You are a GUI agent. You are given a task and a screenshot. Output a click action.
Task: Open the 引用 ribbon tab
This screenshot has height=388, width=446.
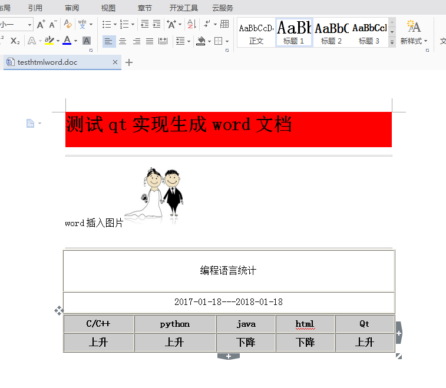[35, 8]
